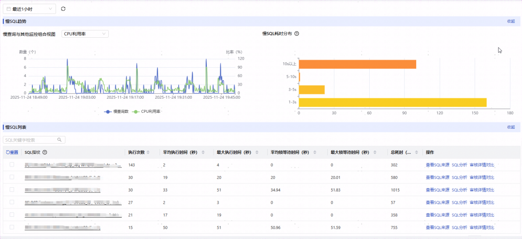522x239 pixels.
Task: Sort by 最大执行时间（秒） column
Action: click(x=257, y=152)
